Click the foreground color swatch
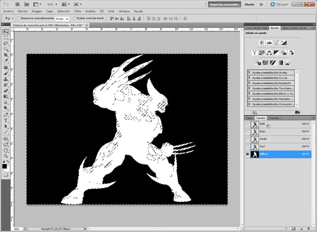 pos(4,166)
